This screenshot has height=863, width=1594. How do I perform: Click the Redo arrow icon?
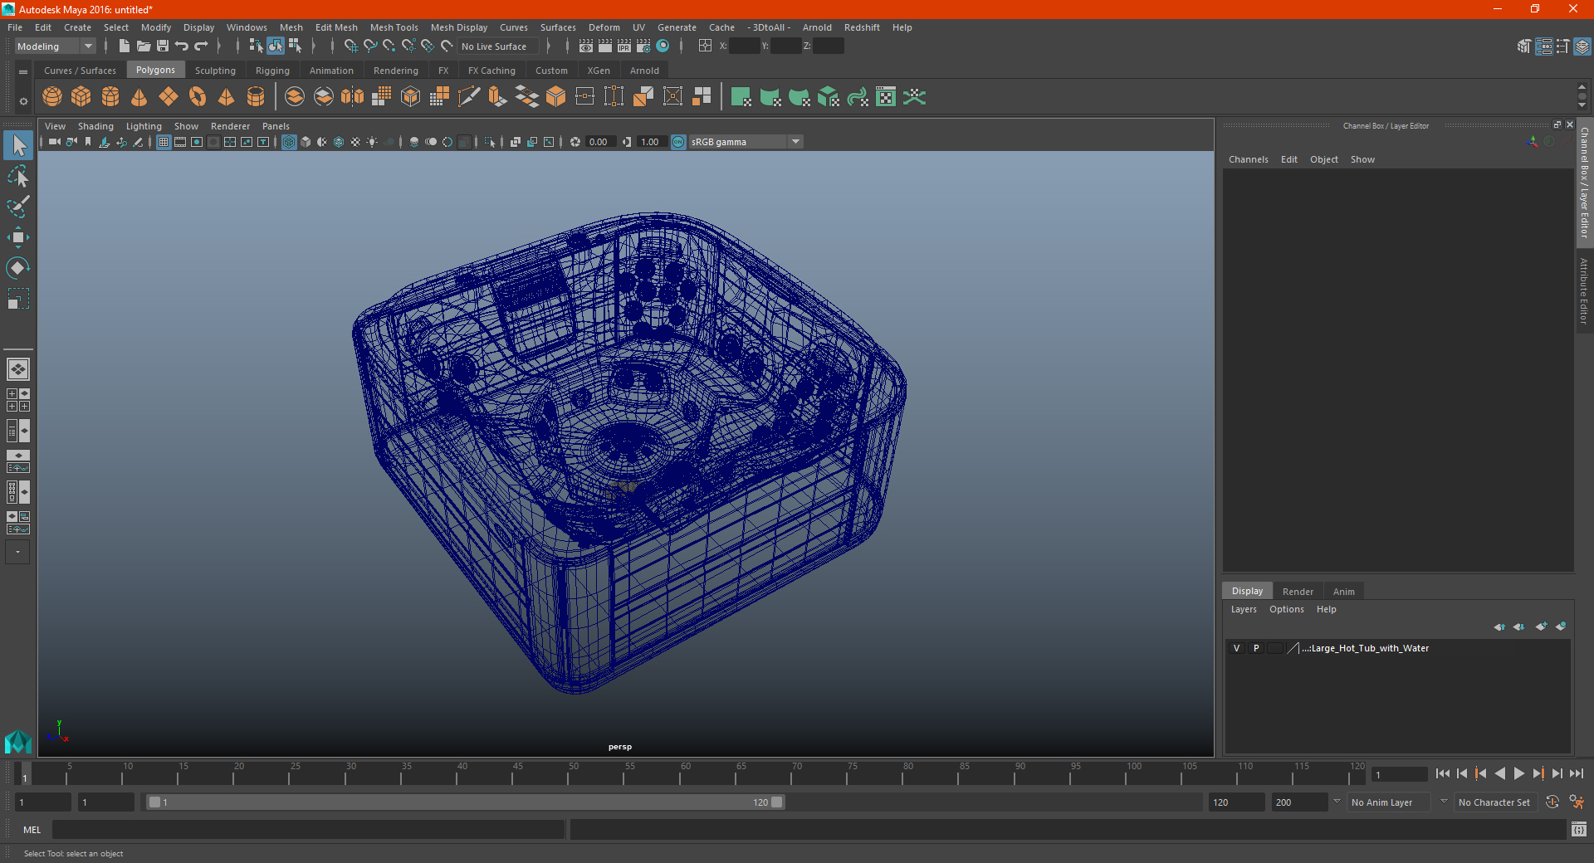[x=201, y=46]
